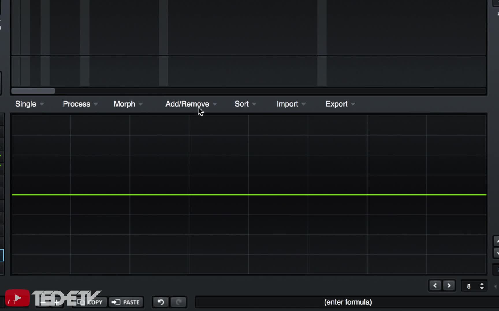Go to previous frame with left chevron
Image resolution: width=499 pixels, height=311 pixels.
(x=435, y=286)
